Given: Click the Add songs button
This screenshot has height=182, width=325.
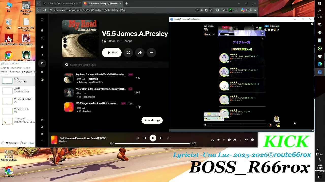Looking at the screenshot, I should 152,120.
